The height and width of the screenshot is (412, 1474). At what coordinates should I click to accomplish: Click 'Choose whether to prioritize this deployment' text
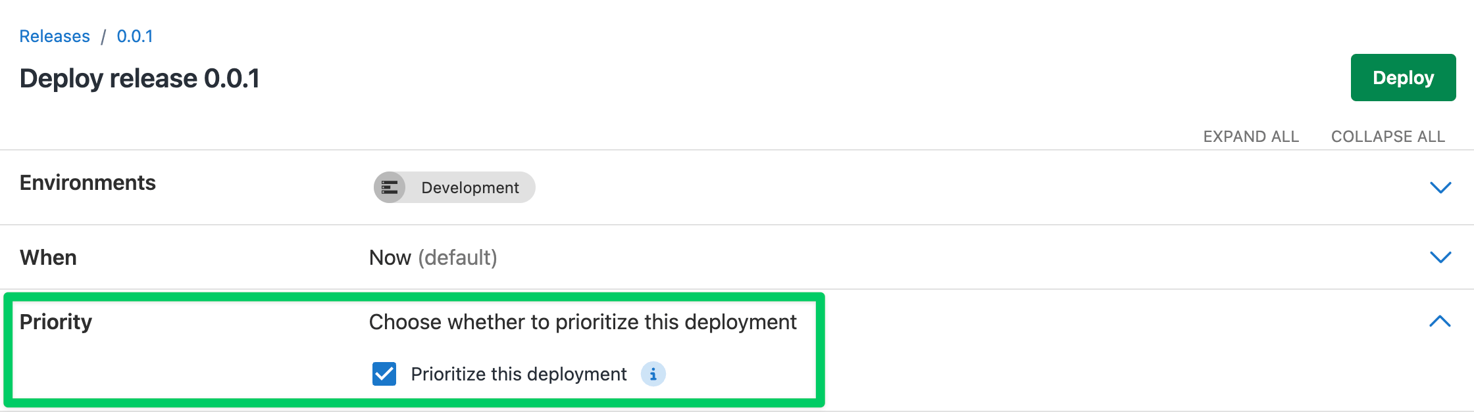click(x=582, y=322)
